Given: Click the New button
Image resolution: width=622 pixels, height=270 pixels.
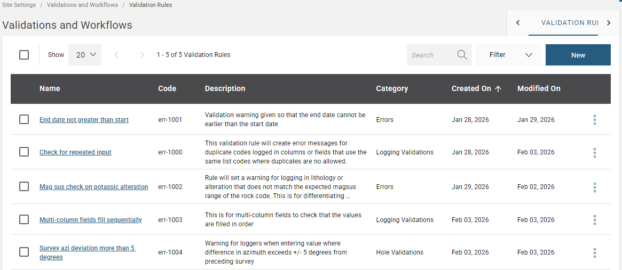Looking at the screenshot, I should [578, 55].
